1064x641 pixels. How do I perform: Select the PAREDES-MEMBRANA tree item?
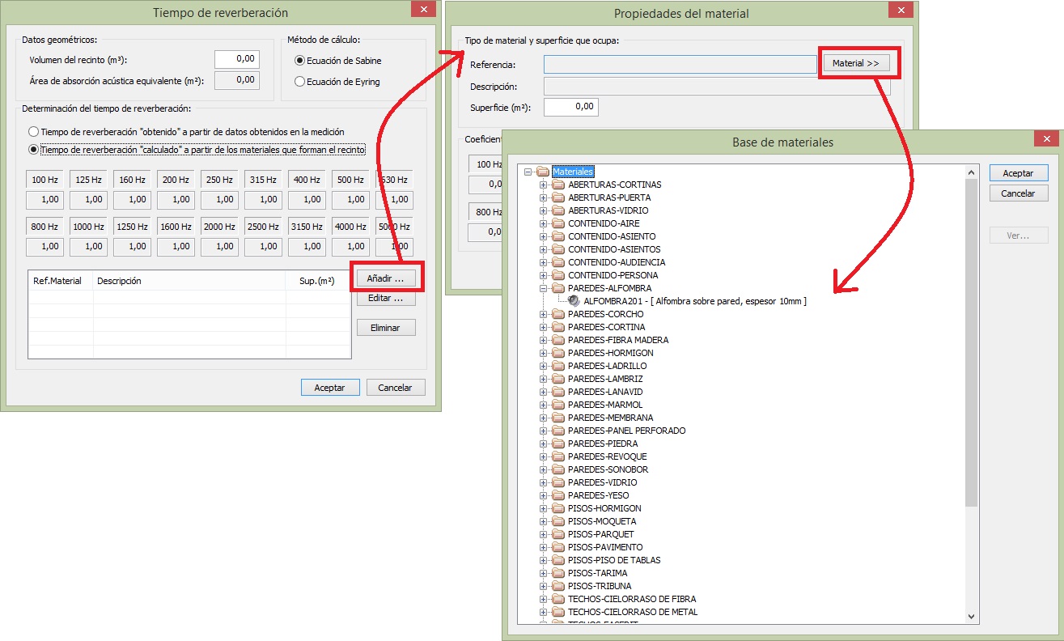(610, 418)
